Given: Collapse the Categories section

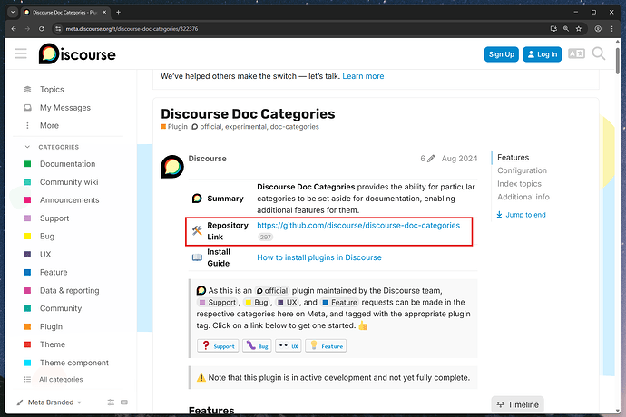Looking at the screenshot, I should (58, 147).
